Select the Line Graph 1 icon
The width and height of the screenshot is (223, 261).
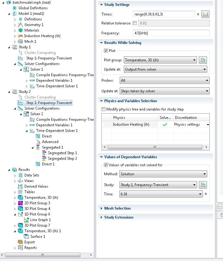(x=26, y=220)
